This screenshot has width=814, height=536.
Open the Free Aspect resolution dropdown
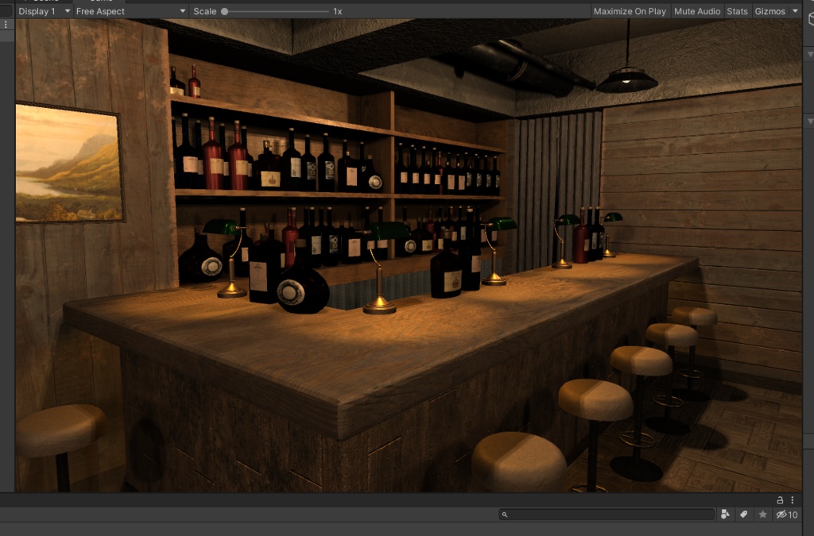click(x=127, y=11)
